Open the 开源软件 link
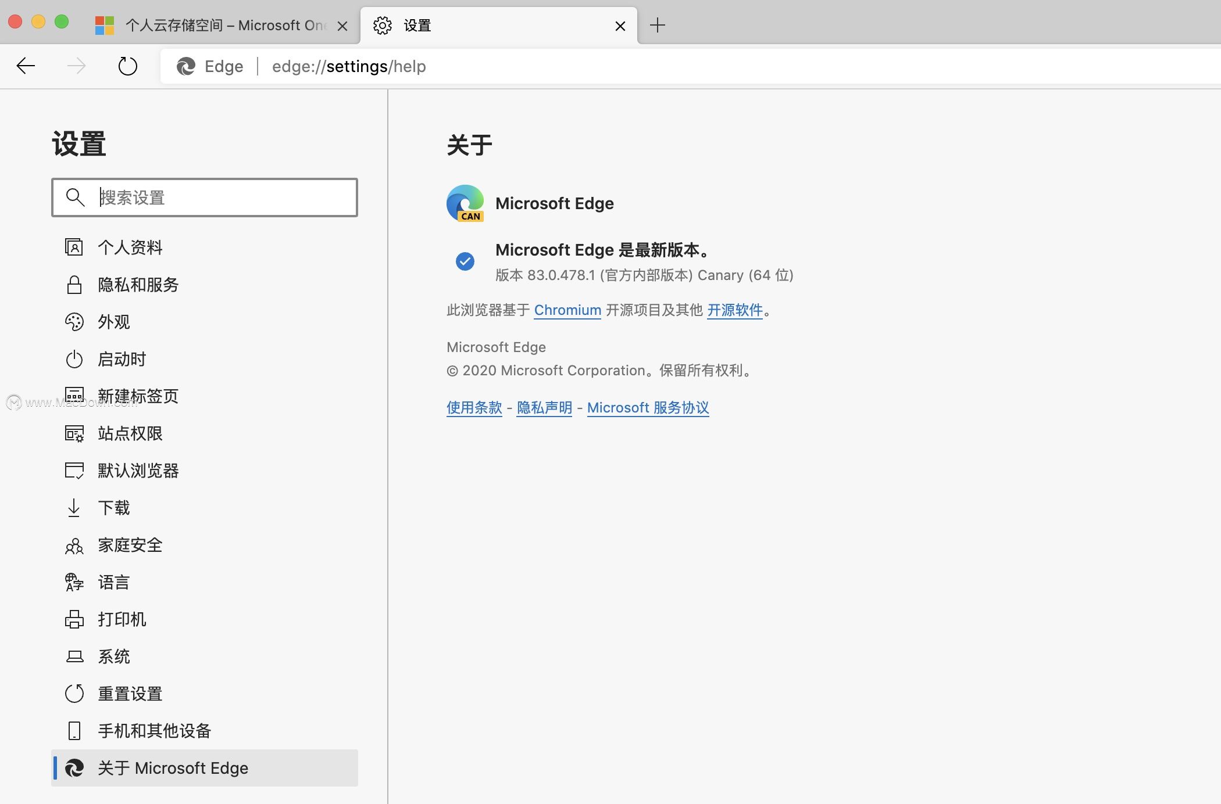The height and width of the screenshot is (804, 1221). pos(735,310)
